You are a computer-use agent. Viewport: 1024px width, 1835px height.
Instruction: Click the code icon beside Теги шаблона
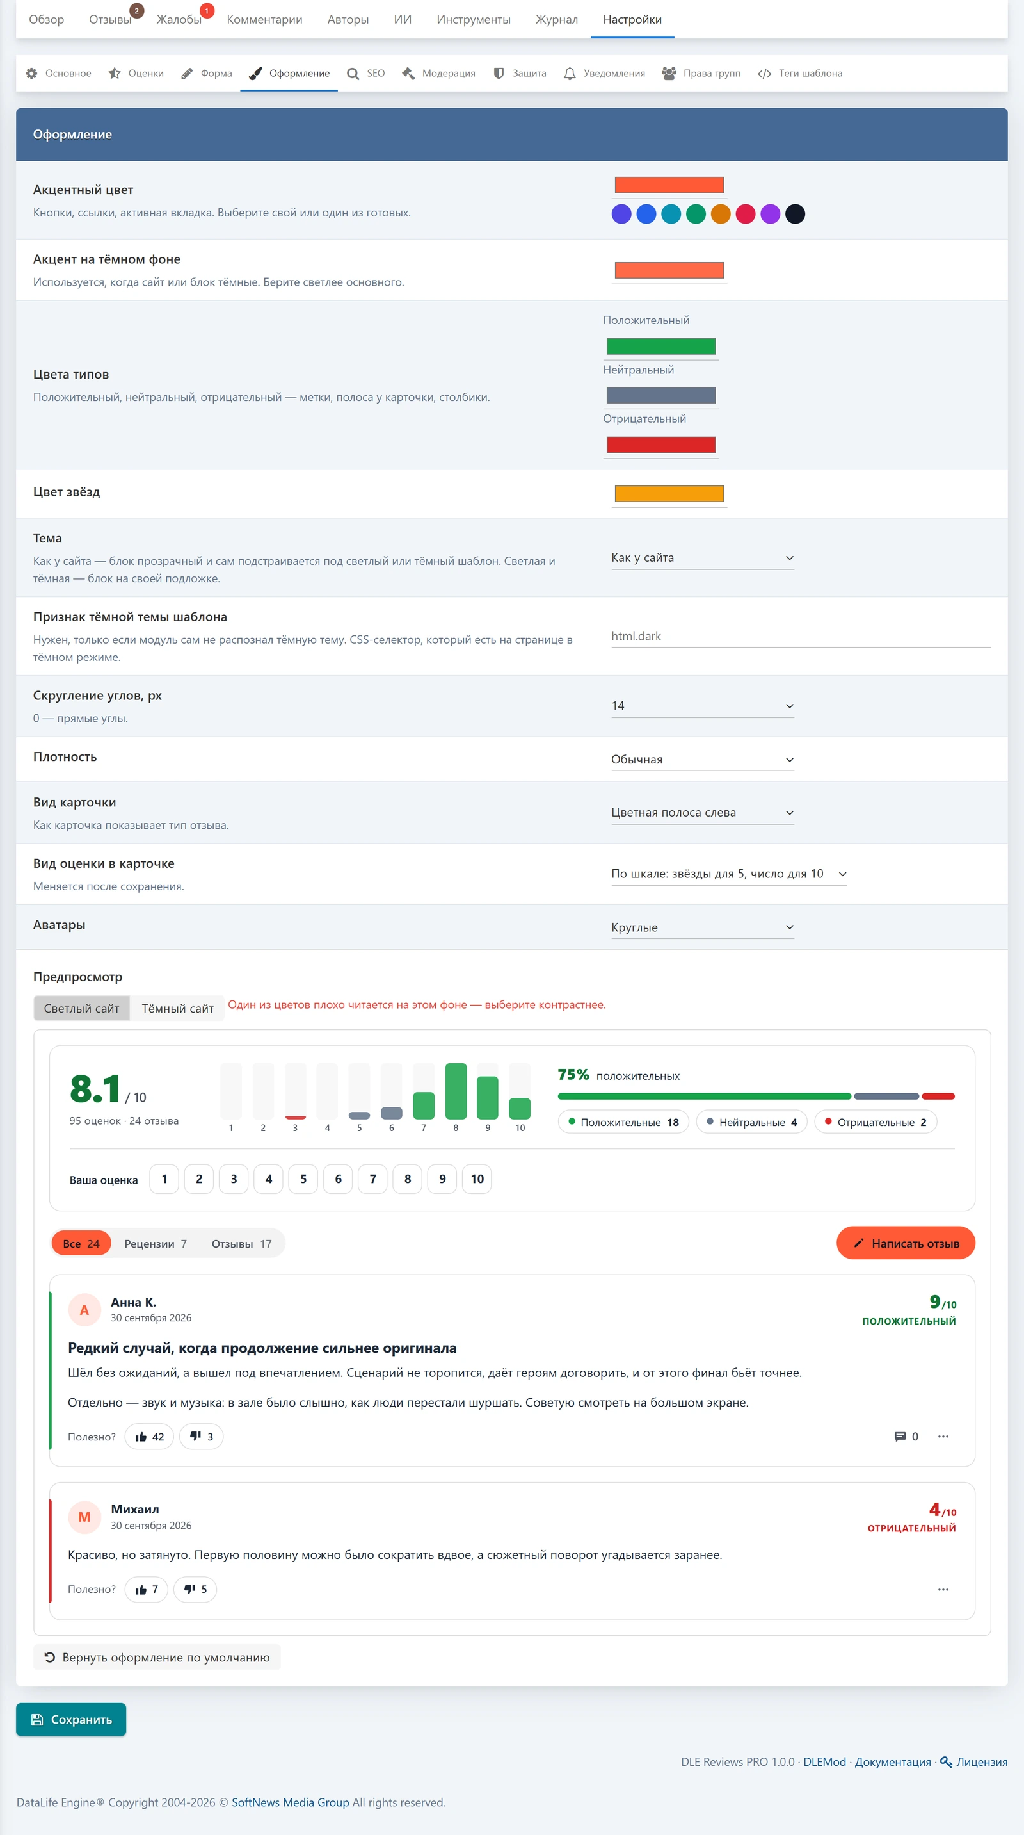pos(764,74)
